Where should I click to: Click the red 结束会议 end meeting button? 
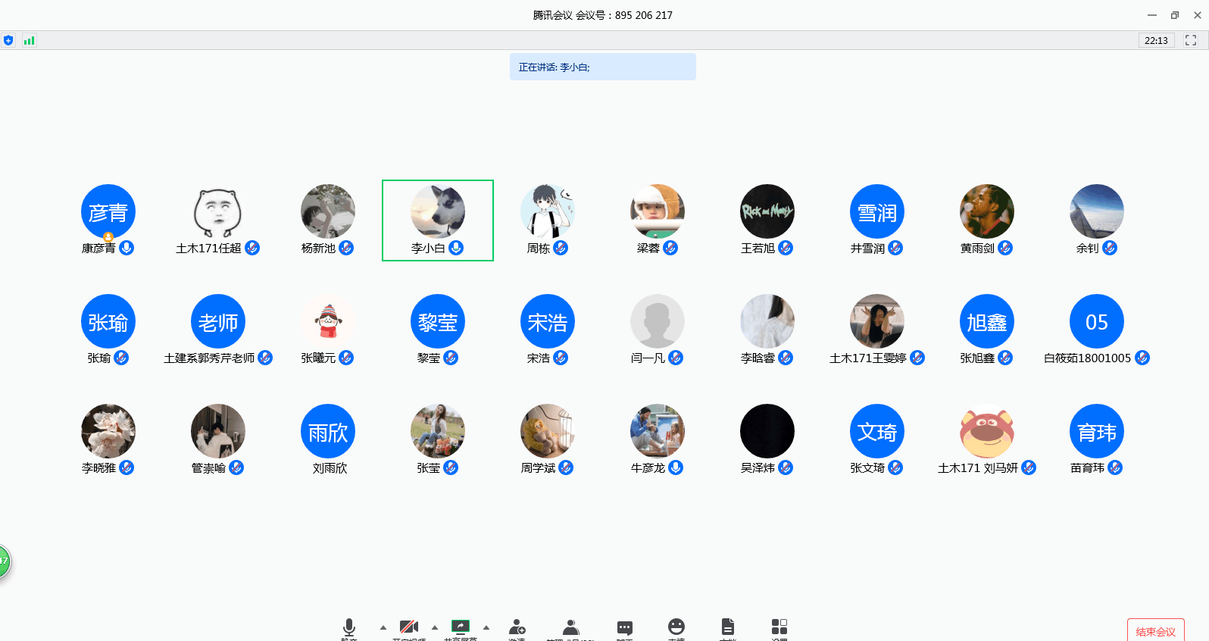[1155, 631]
